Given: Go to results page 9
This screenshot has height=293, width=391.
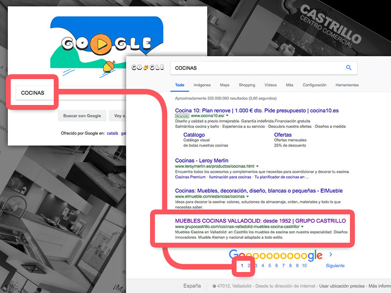Looking at the screenshot, I should [297, 266].
